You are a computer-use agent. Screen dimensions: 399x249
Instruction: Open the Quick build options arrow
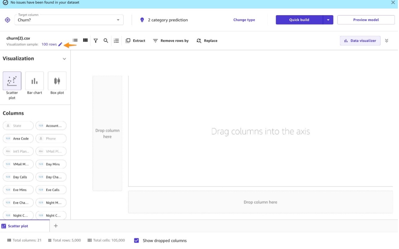click(x=328, y=20)
